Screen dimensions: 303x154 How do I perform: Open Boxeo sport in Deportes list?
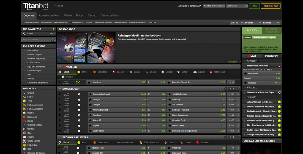click(x=30, y=121)
